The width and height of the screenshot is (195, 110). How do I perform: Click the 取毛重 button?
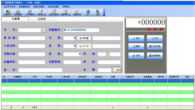(84, 38)
